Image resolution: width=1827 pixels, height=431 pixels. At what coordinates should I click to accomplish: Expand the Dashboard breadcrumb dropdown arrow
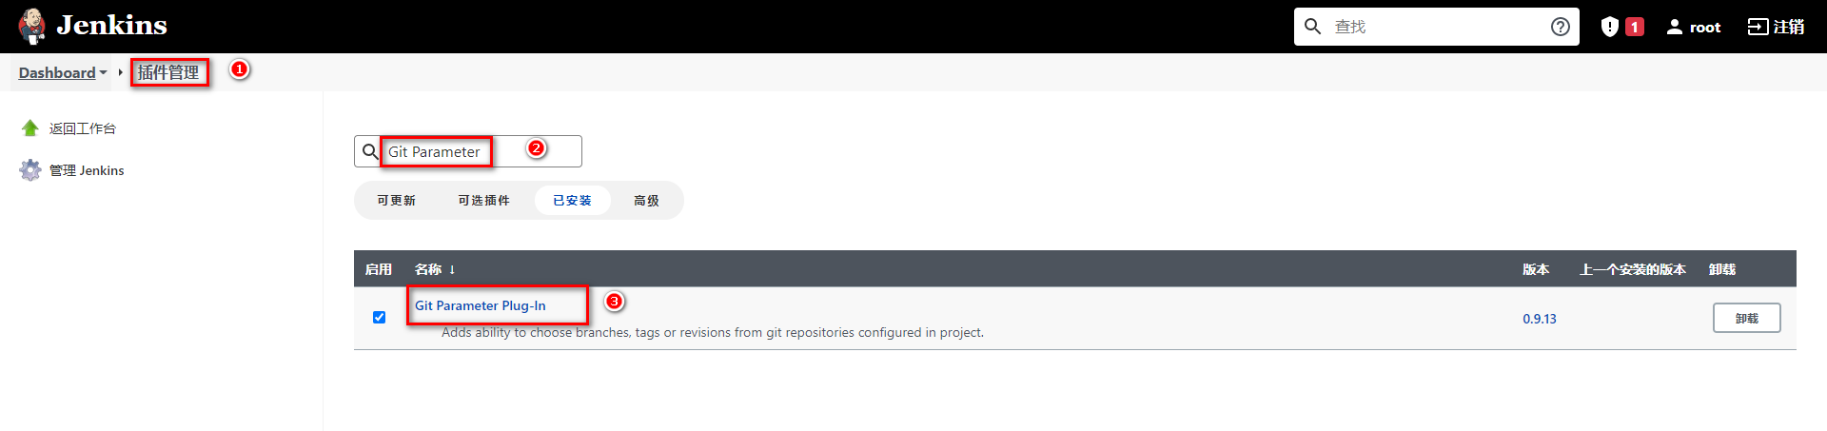coord(103,72)
